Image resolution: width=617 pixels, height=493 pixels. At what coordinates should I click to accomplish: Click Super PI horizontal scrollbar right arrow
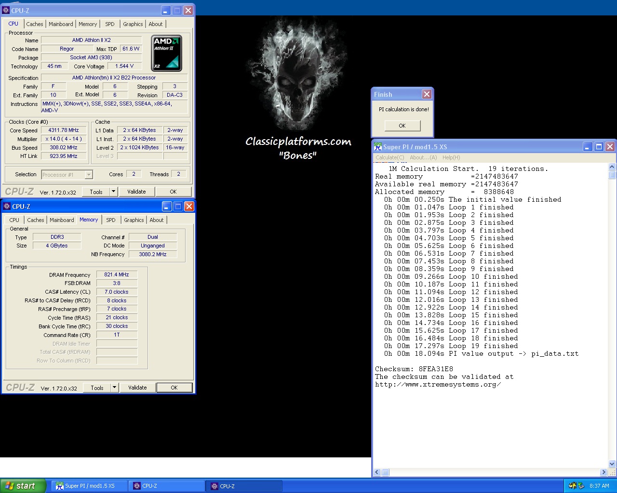click(604, 472)
